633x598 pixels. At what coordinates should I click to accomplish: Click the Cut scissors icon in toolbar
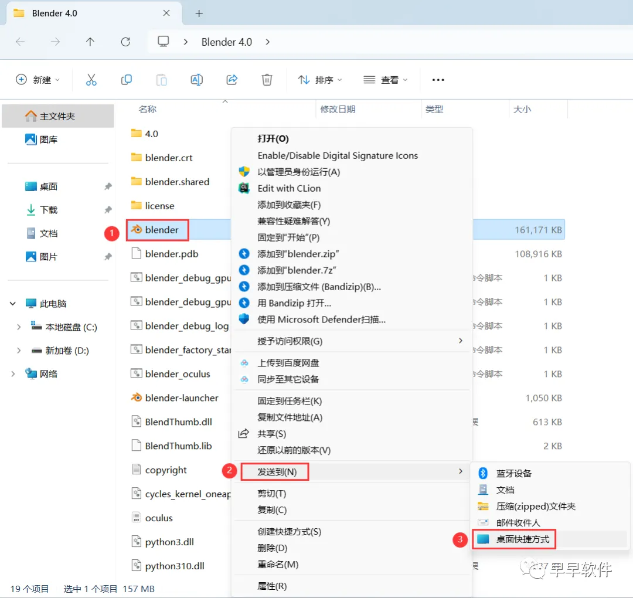click(91, 80)
